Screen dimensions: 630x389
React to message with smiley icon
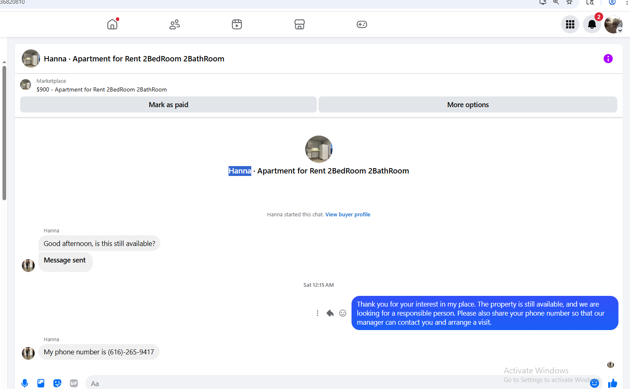click(343, 313)
